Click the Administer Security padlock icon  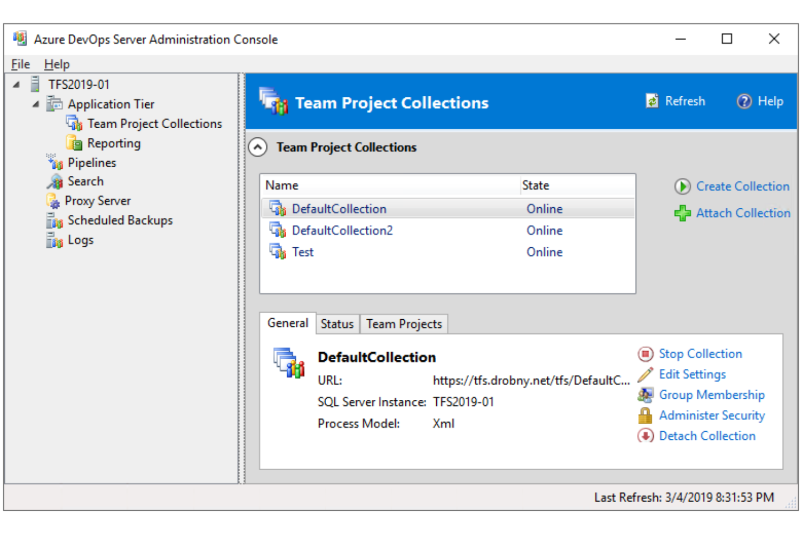point(645,416)
